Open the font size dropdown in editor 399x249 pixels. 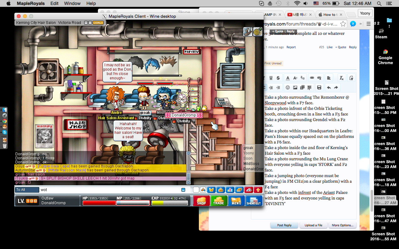[295, 78]
